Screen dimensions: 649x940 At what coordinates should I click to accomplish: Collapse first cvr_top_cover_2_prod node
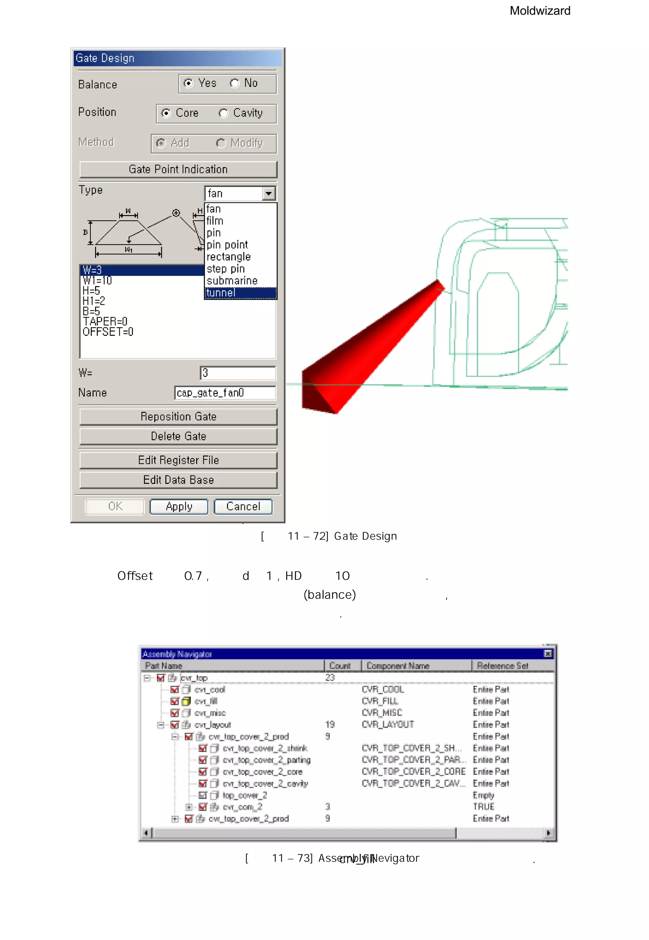pyautogui.click(x=175, y=737)
